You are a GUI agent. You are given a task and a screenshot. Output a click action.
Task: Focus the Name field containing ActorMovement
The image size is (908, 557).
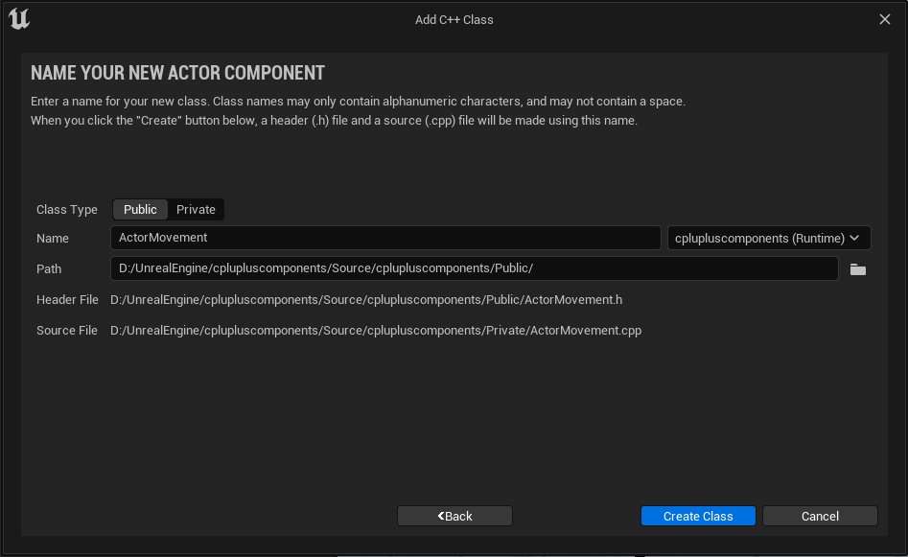click(x=385, y=238)
